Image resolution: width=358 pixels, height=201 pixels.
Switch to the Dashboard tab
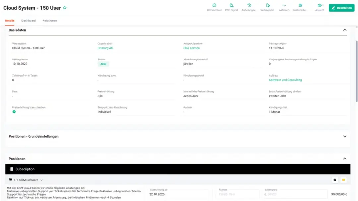[x=29, y=21]
